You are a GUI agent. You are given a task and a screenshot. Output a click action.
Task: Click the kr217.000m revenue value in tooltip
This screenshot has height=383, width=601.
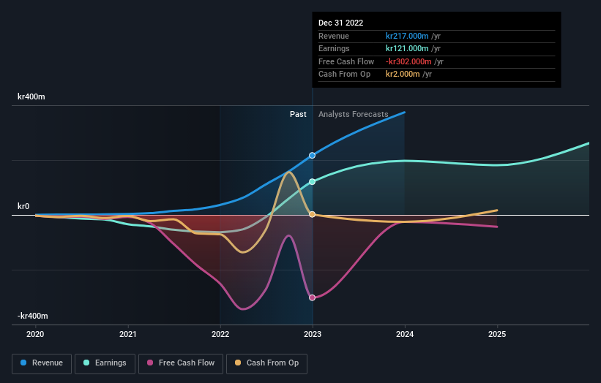(x=407, y=36)
